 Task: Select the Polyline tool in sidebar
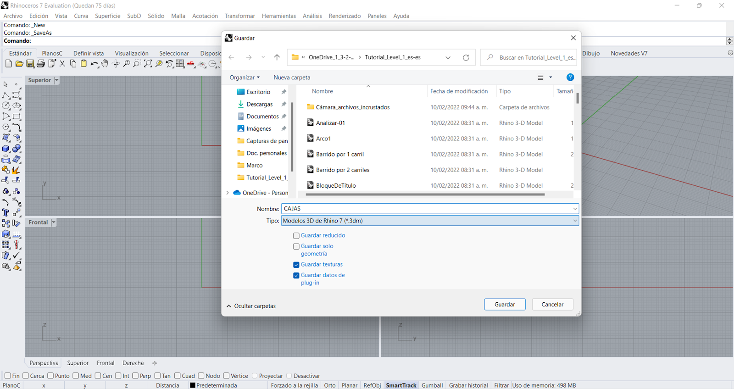tap(6, 95)
